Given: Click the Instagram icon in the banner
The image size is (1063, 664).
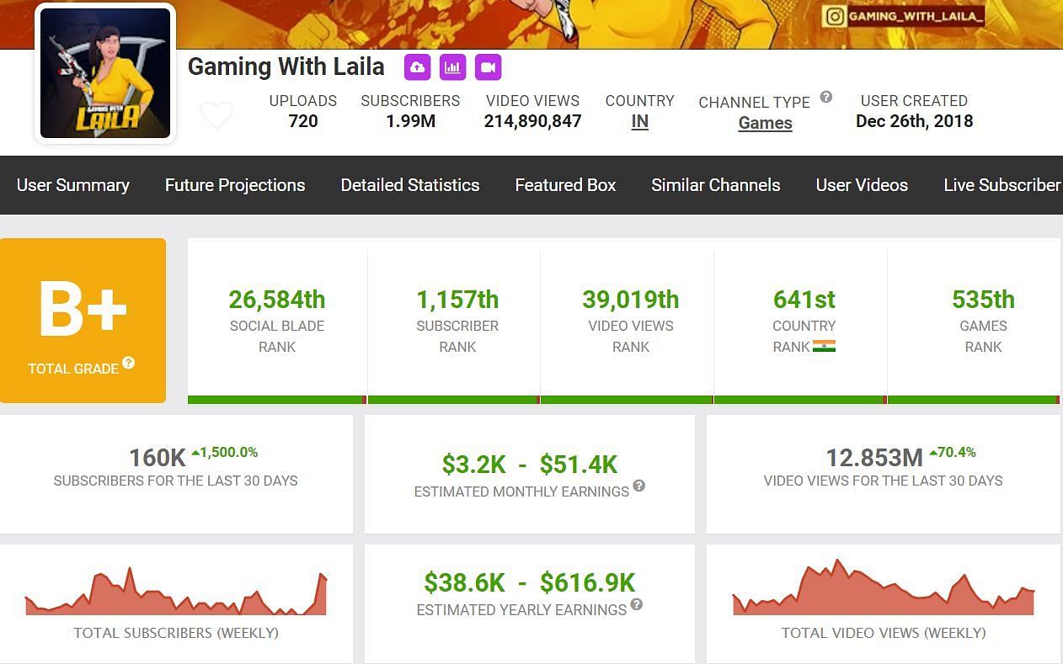Looking at the screenshot, I should point(835,16).
